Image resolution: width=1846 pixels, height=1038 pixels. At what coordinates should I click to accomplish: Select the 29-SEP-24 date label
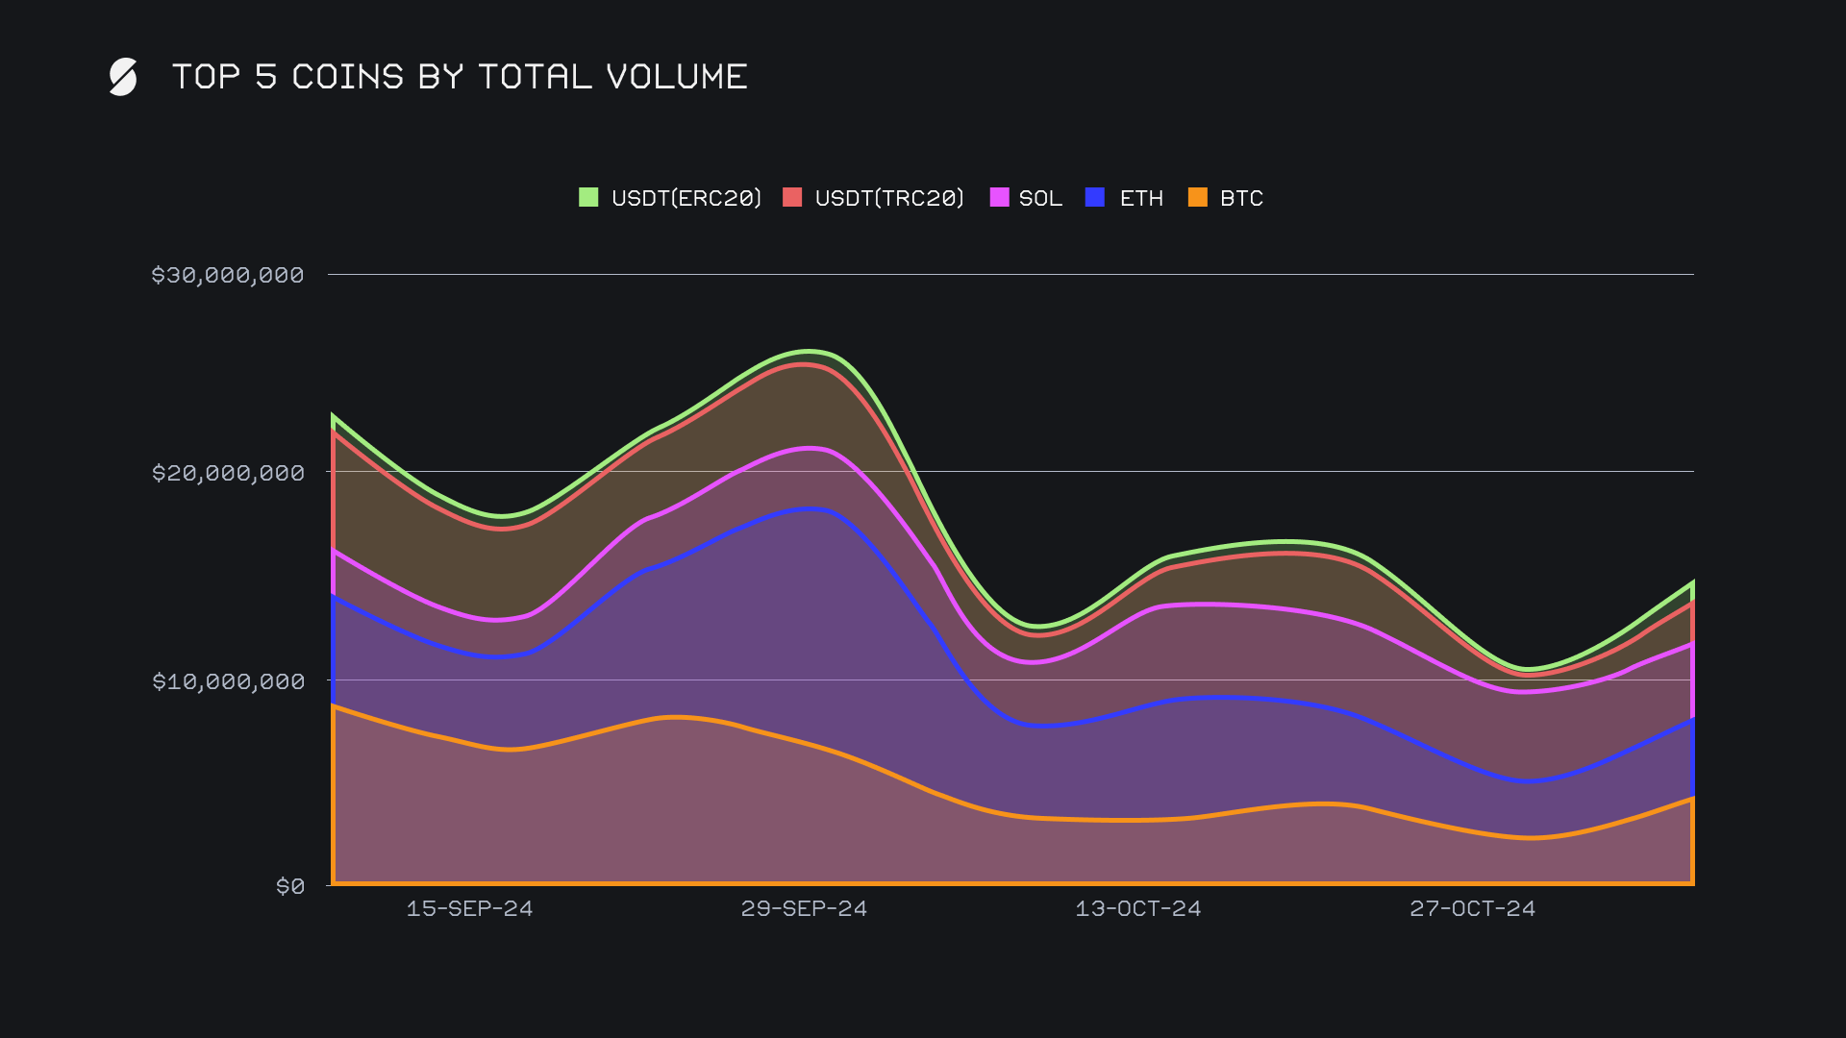point(804,908)
